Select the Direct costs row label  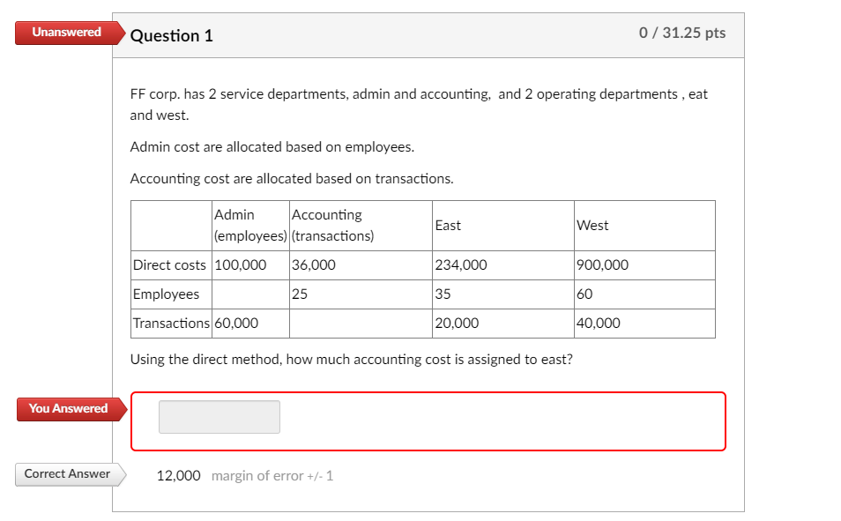(169, 264)
